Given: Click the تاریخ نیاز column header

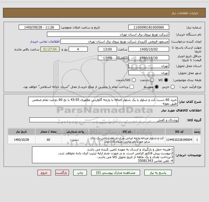Looking at the screenshot, I should pos(21,132).
